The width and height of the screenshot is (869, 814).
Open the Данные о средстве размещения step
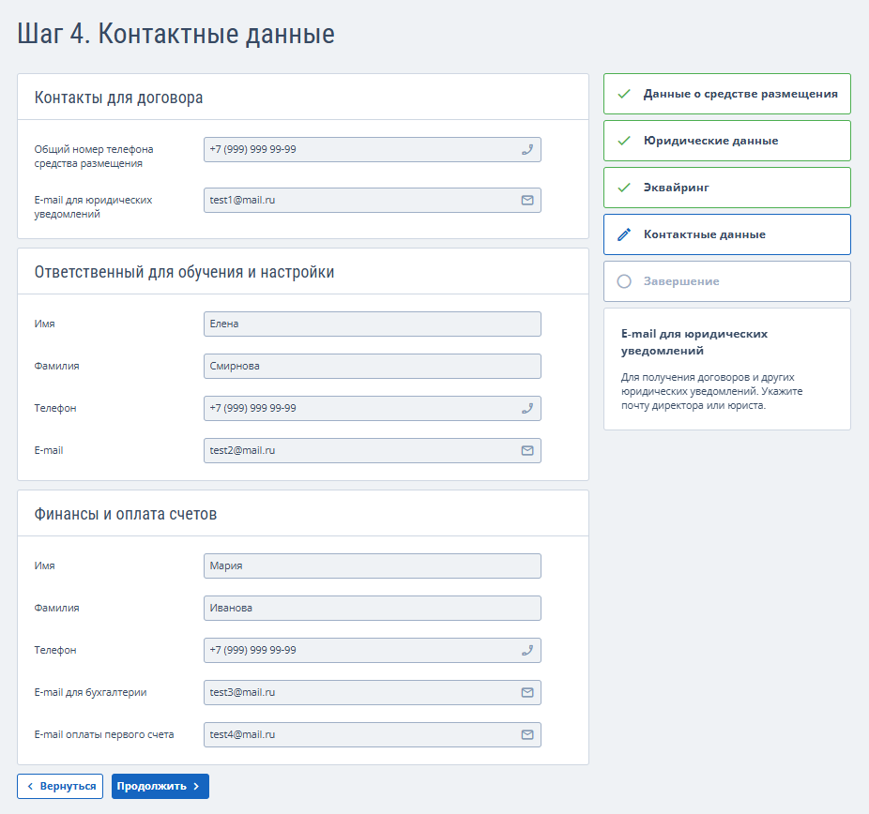point(727,94)
